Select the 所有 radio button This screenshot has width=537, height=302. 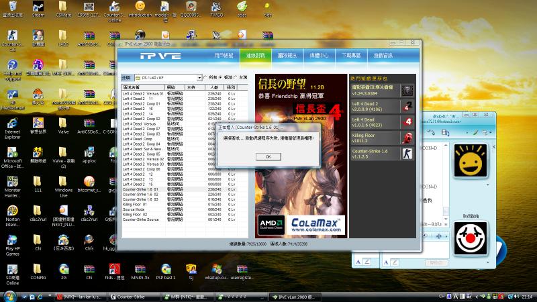tap(205, 77)
